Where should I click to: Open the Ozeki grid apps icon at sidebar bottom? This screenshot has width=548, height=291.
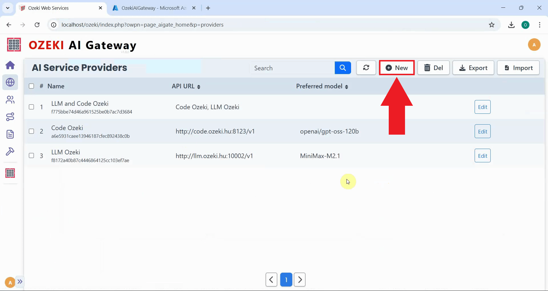10,173
